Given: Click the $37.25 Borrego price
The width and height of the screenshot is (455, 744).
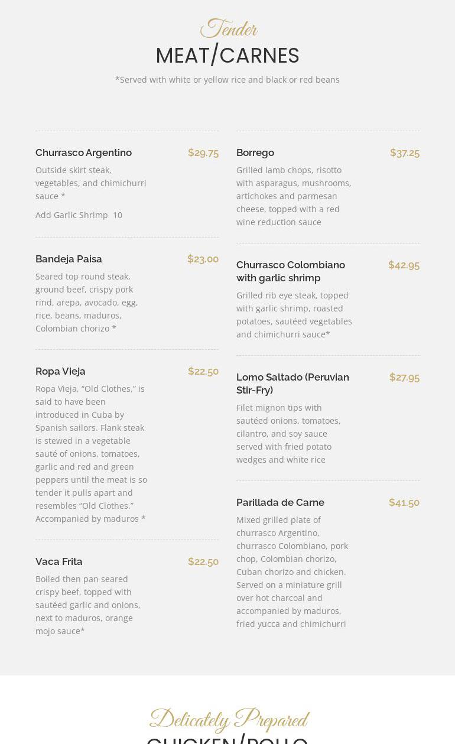Looking at the screenshot, I should 405,152.
